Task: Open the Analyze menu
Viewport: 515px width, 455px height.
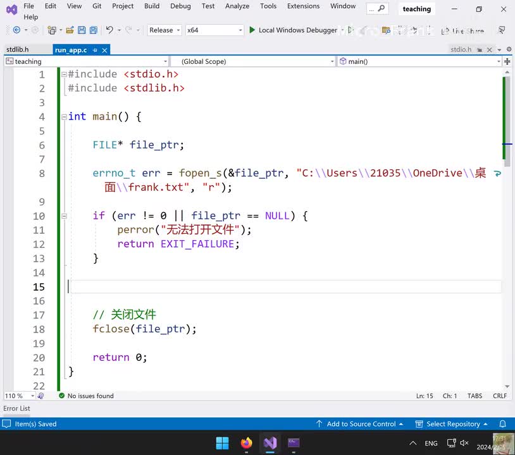Action: (237, 6)
